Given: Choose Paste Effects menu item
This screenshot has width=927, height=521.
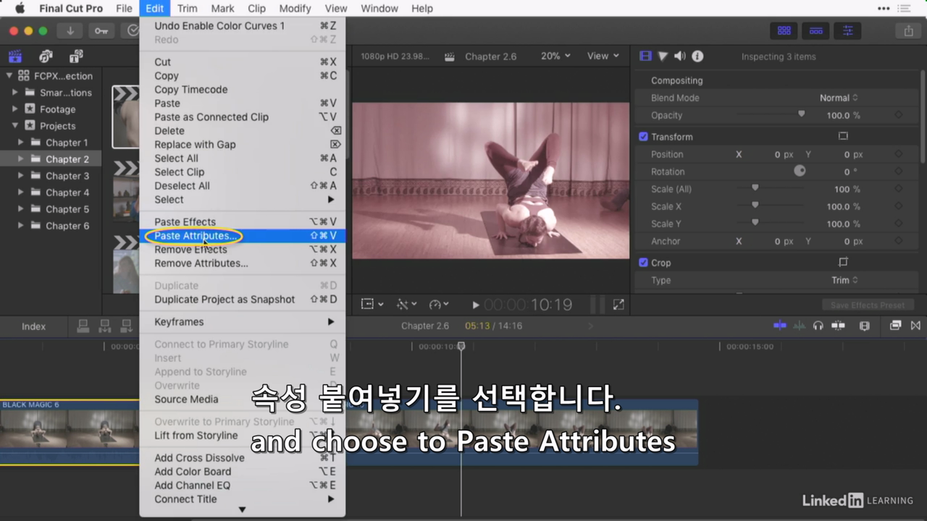Looking at the screenshot, I should [242, 222].
